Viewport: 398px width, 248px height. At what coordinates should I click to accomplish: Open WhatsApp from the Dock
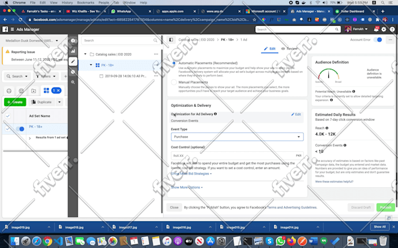(x=280, y=241)
